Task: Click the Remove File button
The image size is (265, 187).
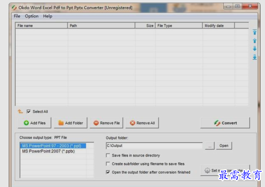Action: click(106, 123)
